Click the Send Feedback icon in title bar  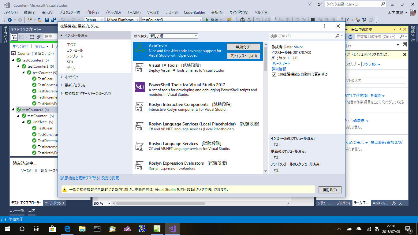tap(320, 4)
